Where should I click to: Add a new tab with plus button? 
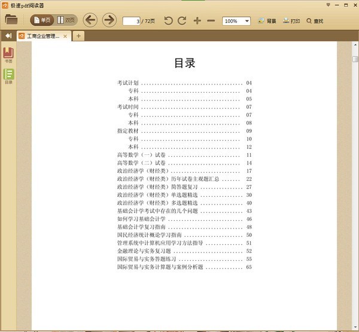78,36
